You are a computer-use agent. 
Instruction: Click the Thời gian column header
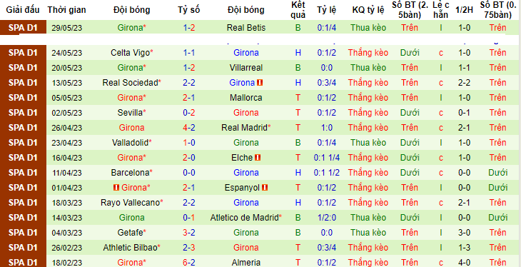[x=66, y=10]
